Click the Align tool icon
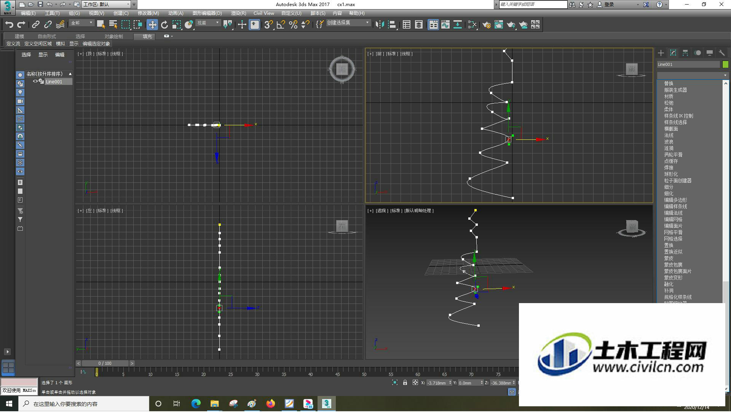Viewport: 731px width, 412px height. click(392, 25)
